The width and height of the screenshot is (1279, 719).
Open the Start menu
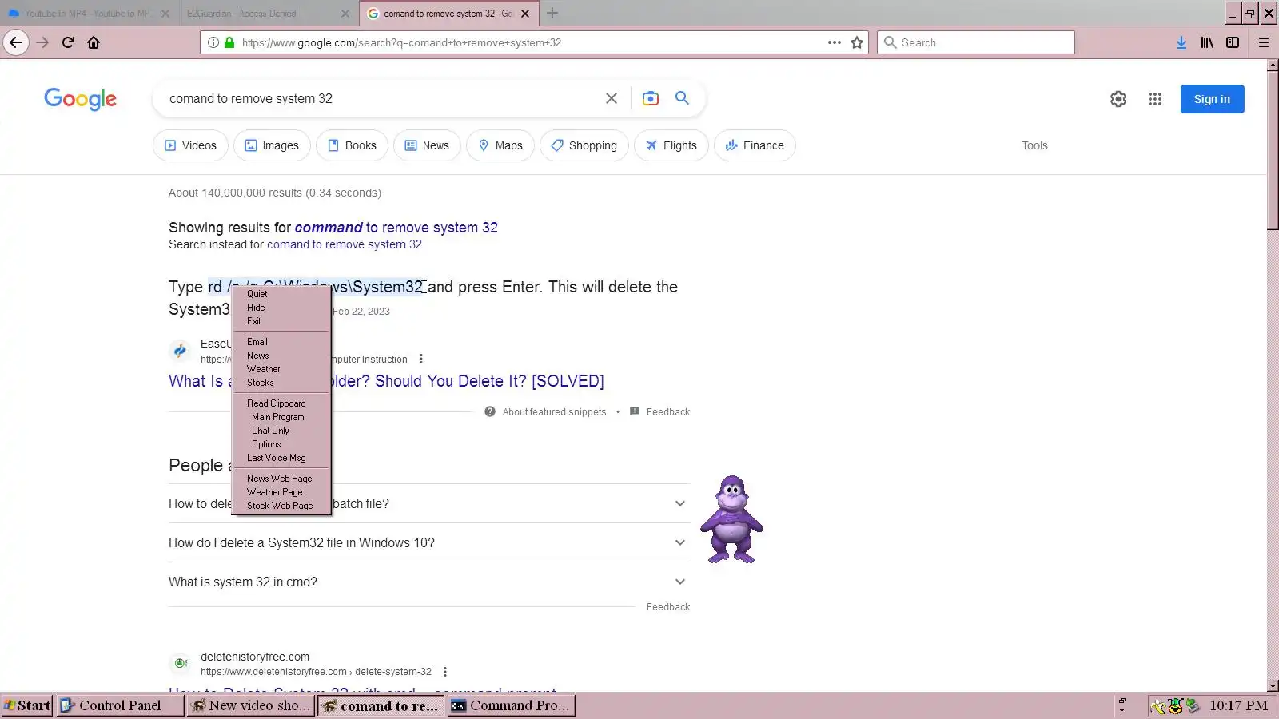[27, 705]
